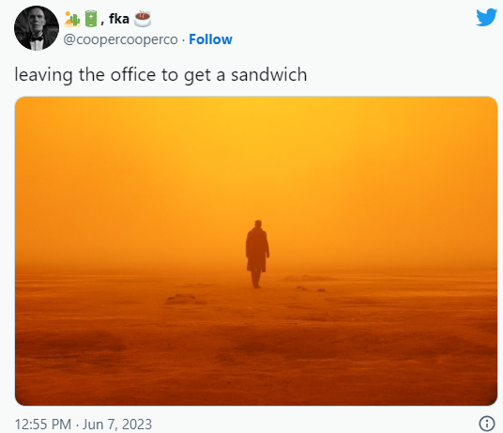Click the Twitter info circle icon
Image resolution: width=503 pixels, height=433 pixels.
487,424
